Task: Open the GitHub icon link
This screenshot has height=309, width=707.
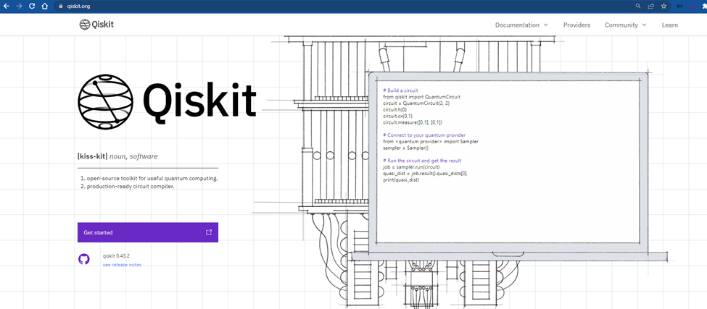Action: coord(84,259)
